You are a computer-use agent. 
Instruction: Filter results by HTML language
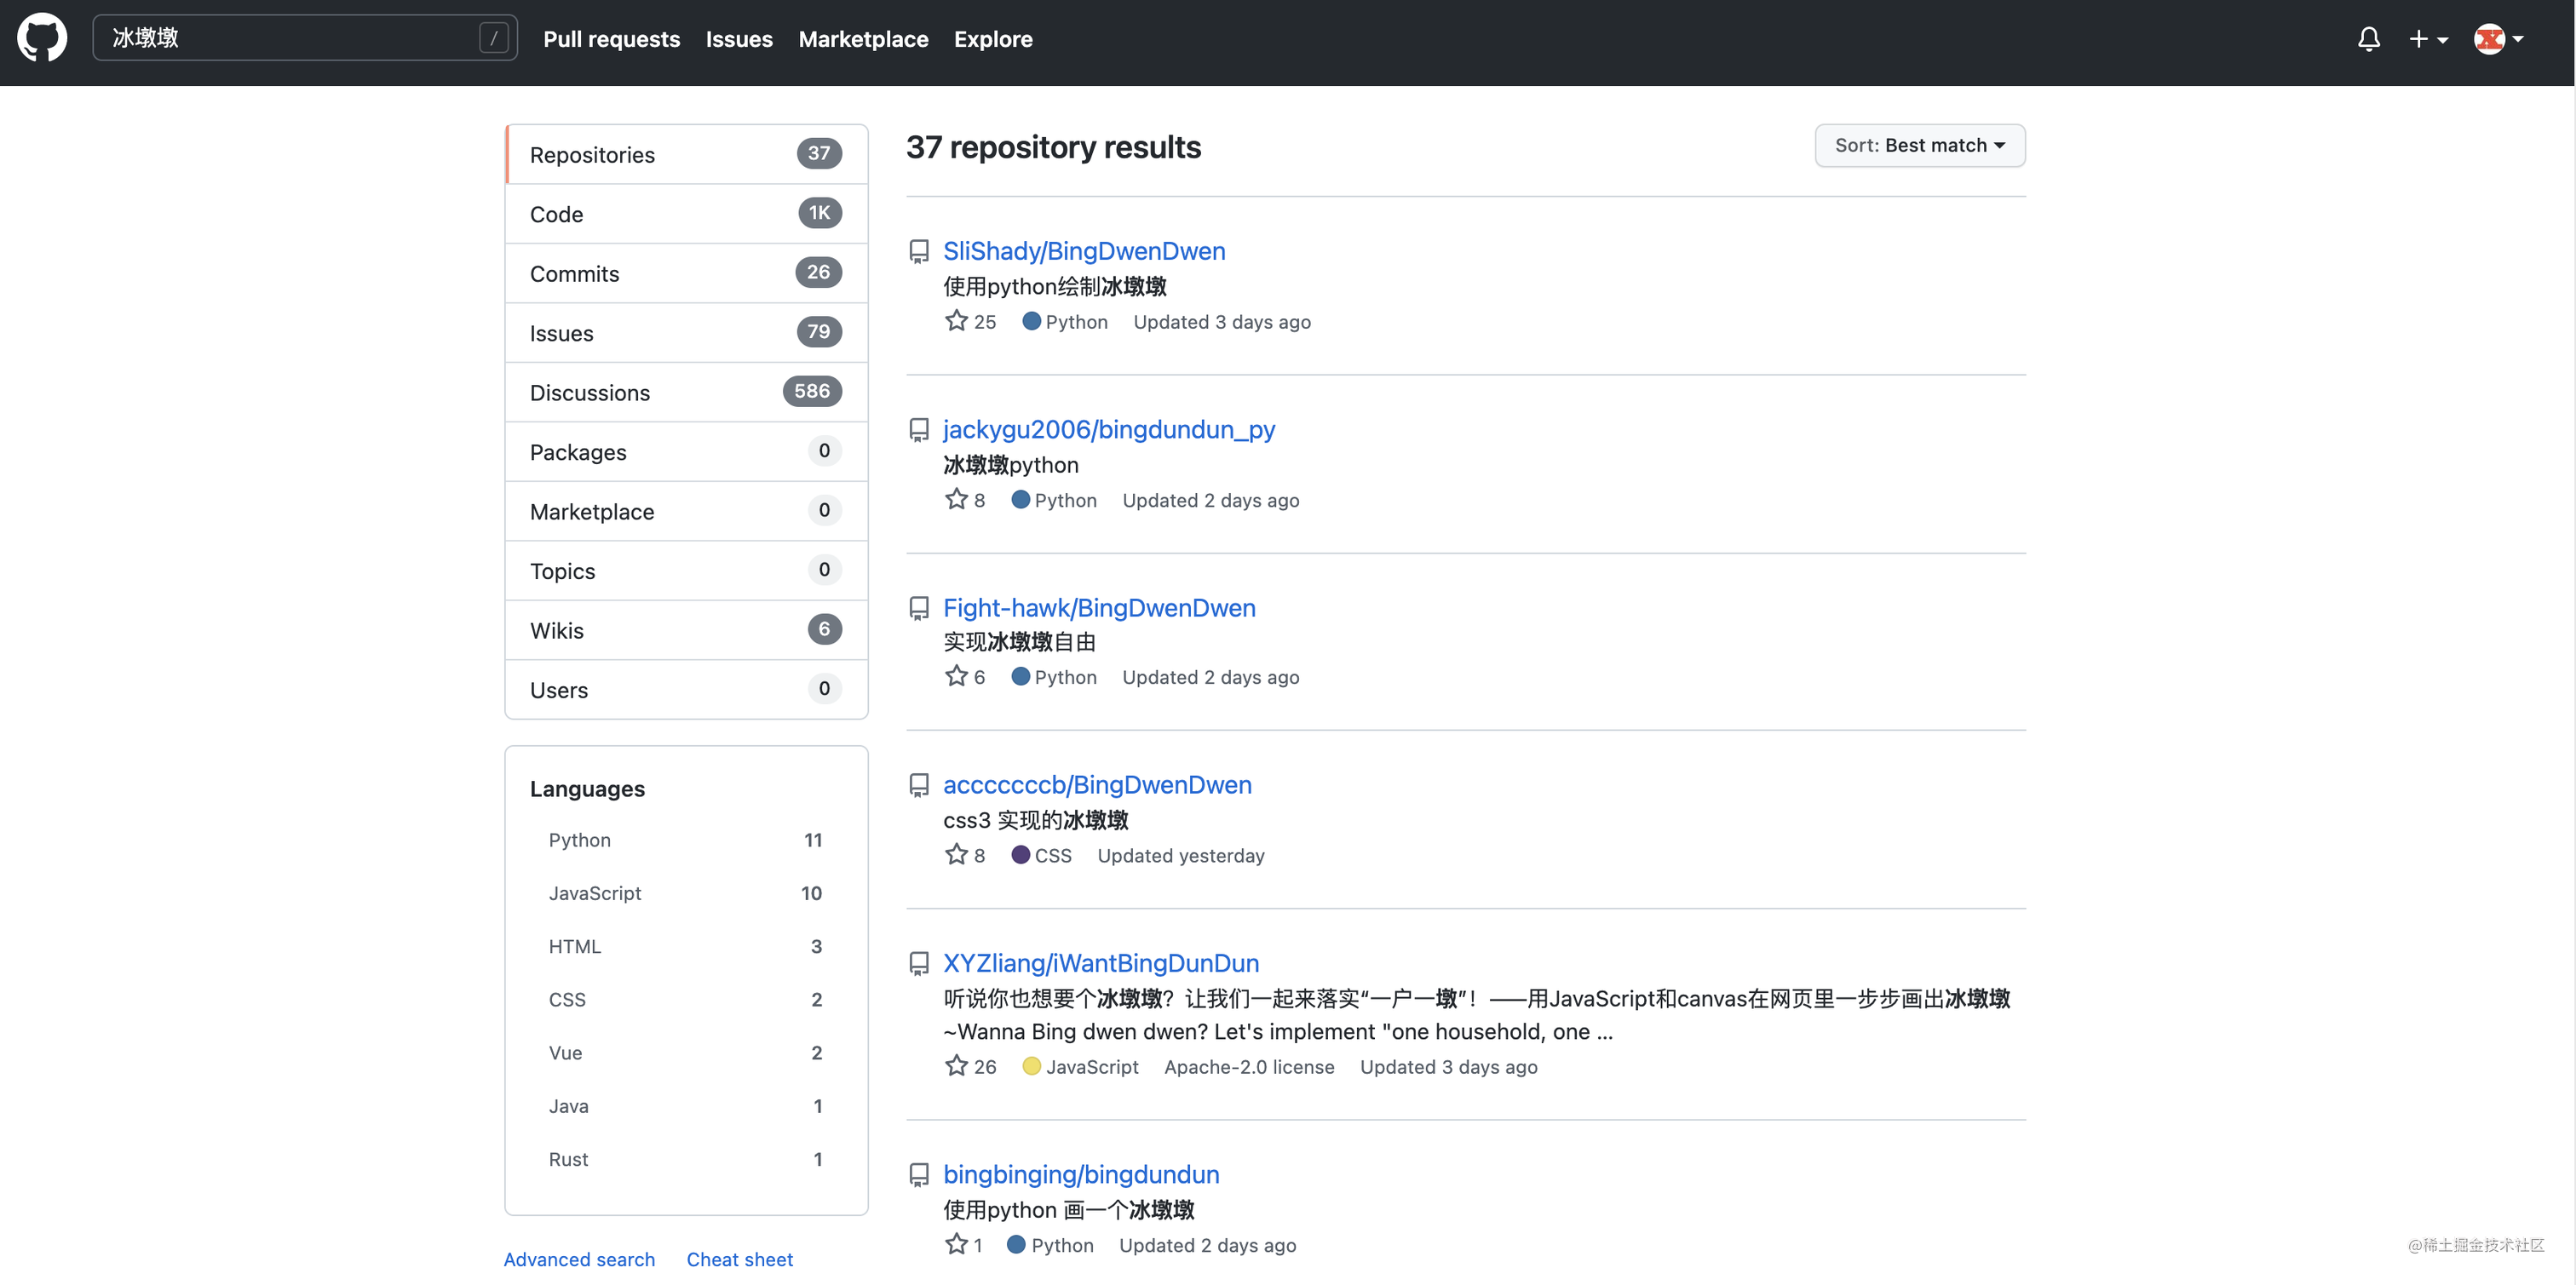tap(686, 946)
